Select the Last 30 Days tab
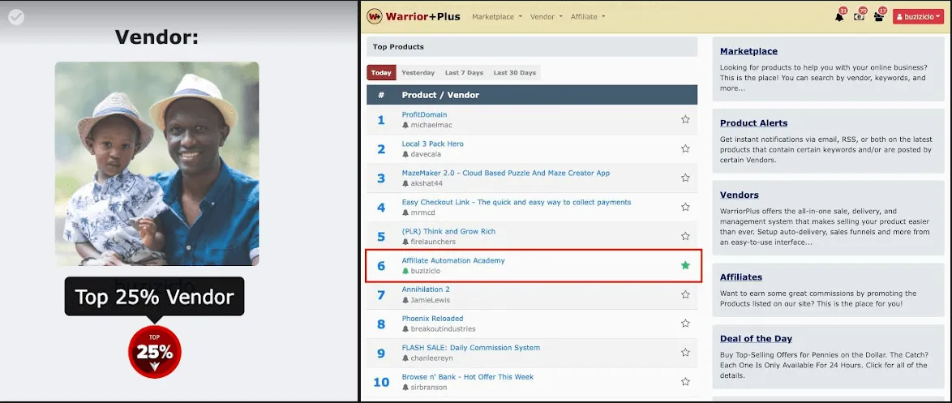 click(514, 73)
